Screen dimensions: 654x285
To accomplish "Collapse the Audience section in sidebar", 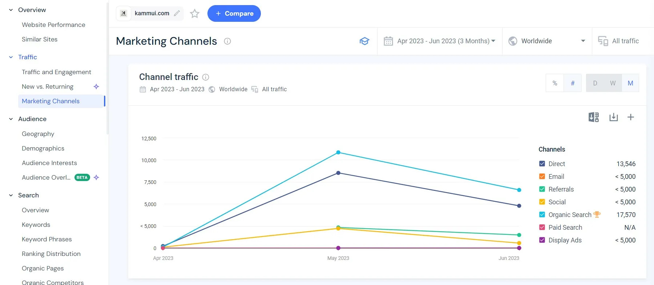I will (11, 119).
